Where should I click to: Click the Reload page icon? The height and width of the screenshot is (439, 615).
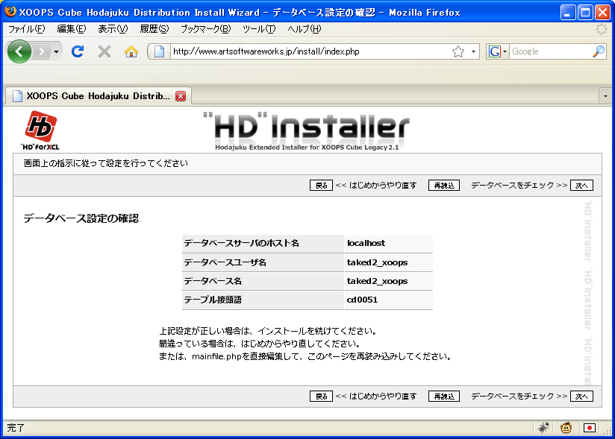tap(78, 51)
